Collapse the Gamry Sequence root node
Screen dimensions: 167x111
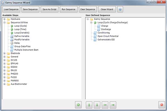click(x=88, y=19)
